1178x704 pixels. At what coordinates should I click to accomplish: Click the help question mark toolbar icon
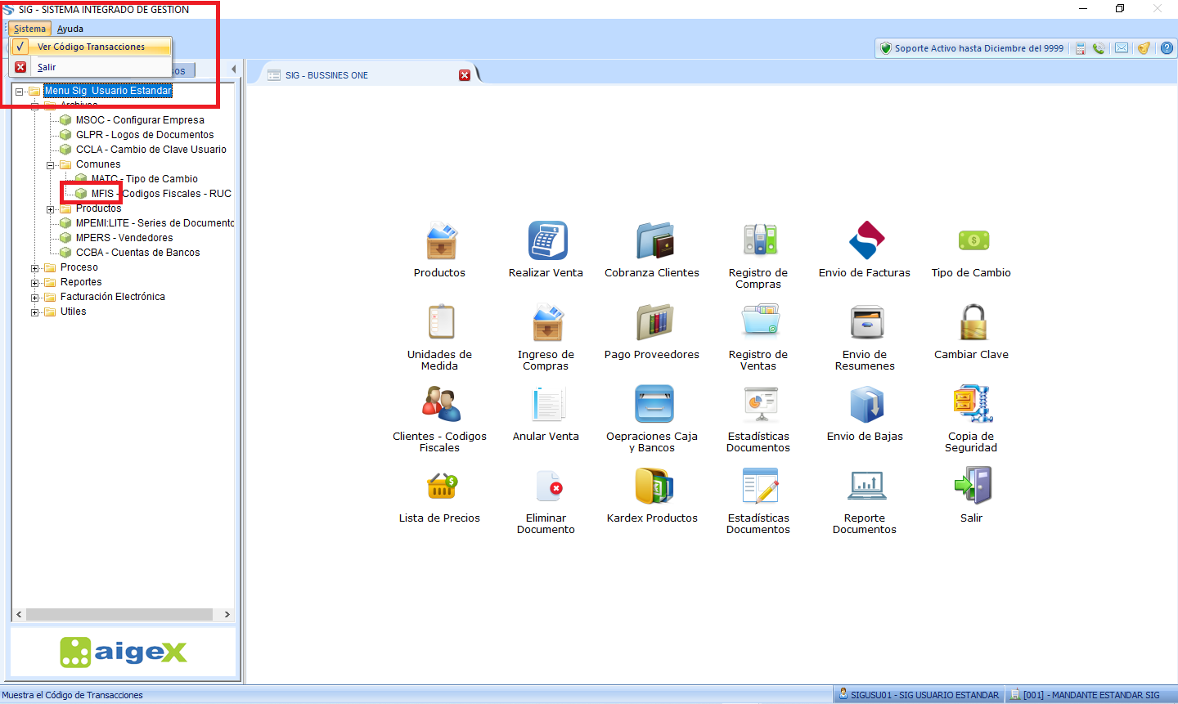click(x=1167, y=48)
